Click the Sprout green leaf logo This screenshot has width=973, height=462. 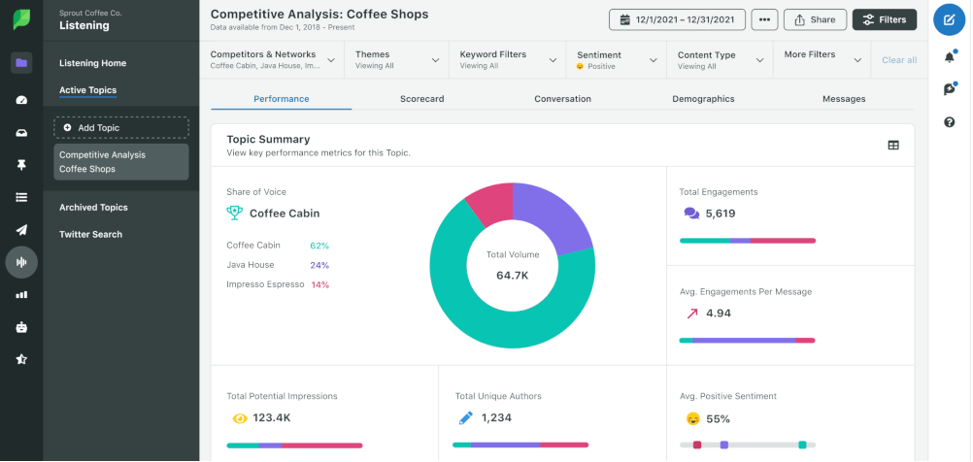21,19
